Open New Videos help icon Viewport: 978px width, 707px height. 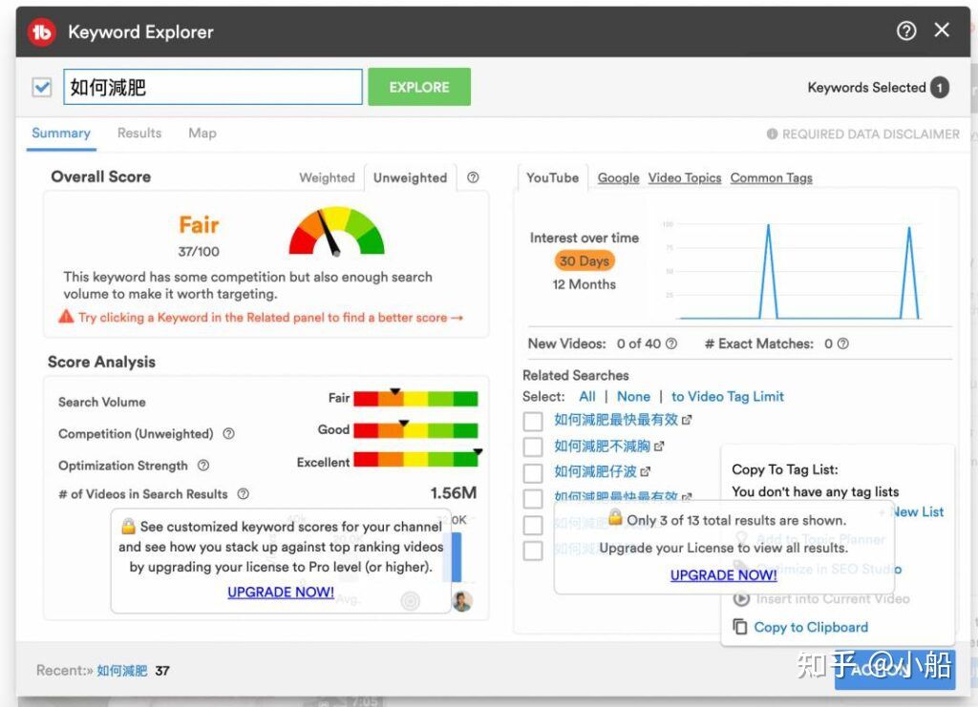(x=671, y=343)
